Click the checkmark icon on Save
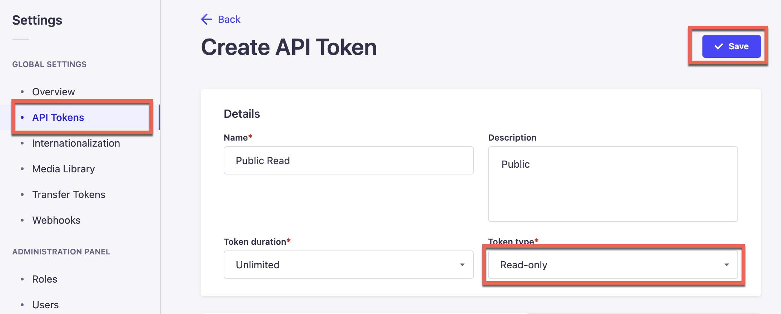Viewport: 781px width, 314px height. (x=718, y=46)
